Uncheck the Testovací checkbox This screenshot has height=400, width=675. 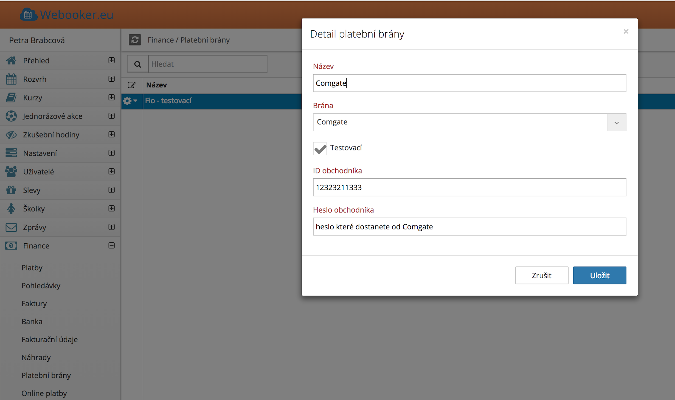(x=320, y=148)
